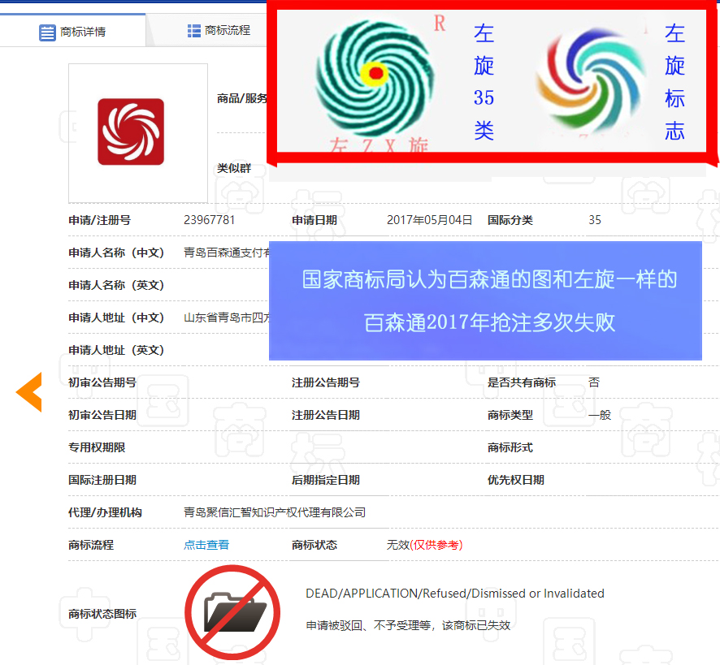Click the 国际注册日期 label
720x665 pixels.
click(102, 480)
